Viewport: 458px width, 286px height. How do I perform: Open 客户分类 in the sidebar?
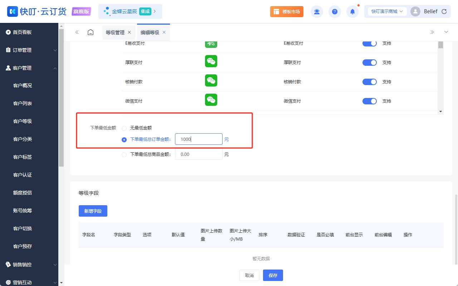[23, 139]
